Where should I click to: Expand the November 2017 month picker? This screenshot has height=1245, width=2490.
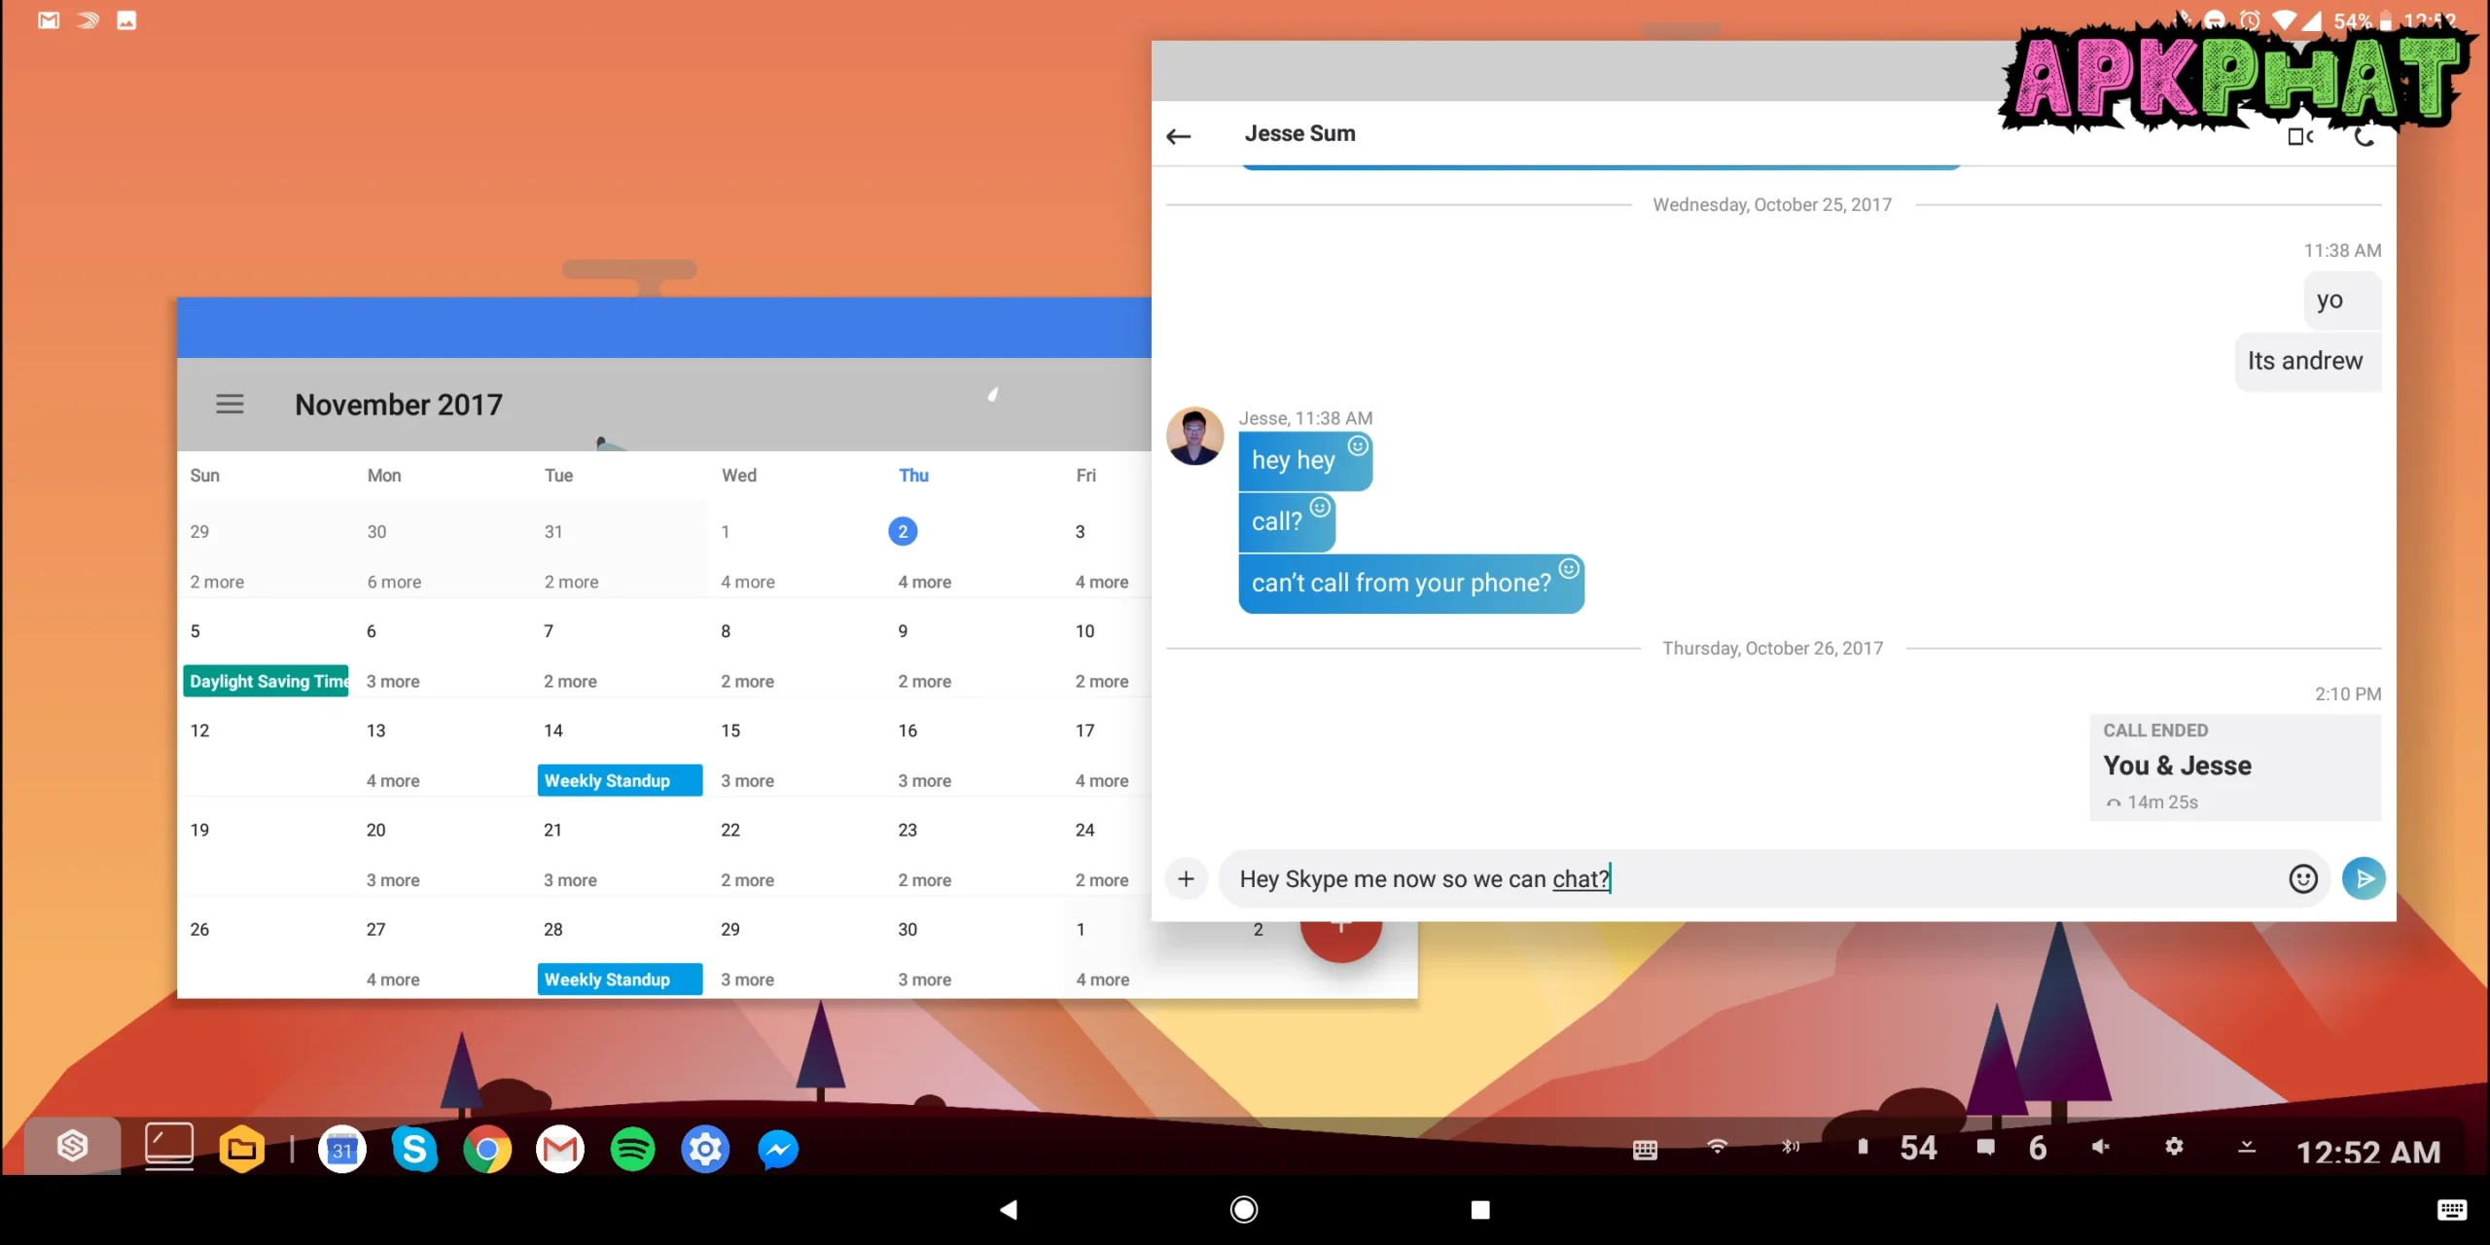pyautogui.click(x=399, y=405)
